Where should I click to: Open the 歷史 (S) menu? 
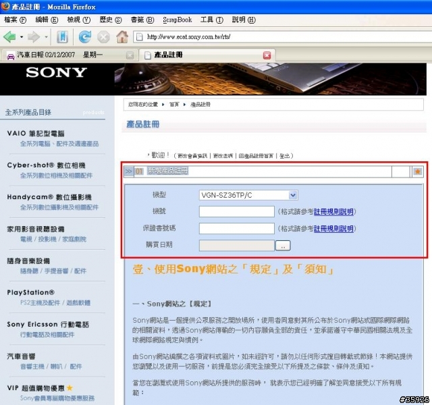point(111,20)
